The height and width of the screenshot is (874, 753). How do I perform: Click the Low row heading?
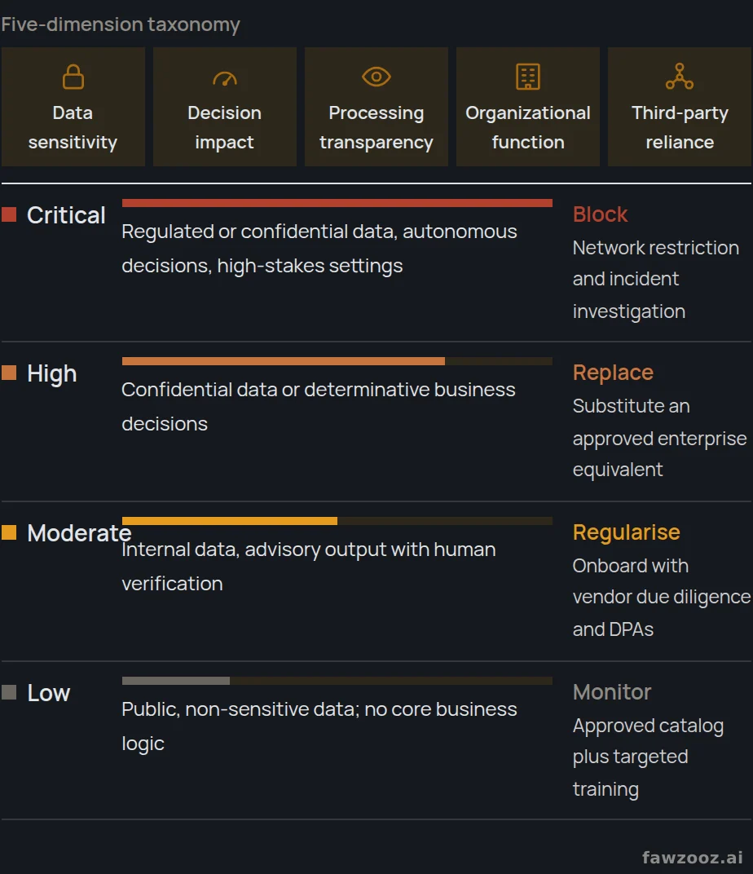(x=48, y=693)
